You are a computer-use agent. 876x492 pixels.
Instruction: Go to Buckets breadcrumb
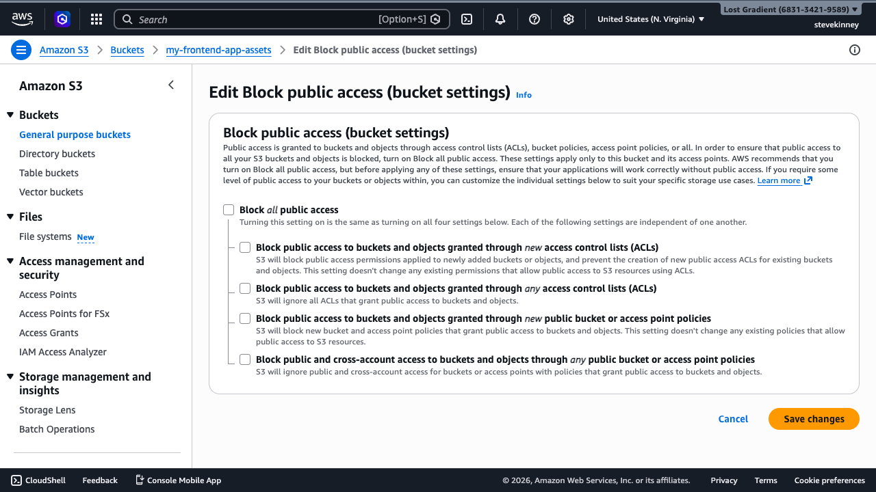pyautogui.click(x=127, y=50)
